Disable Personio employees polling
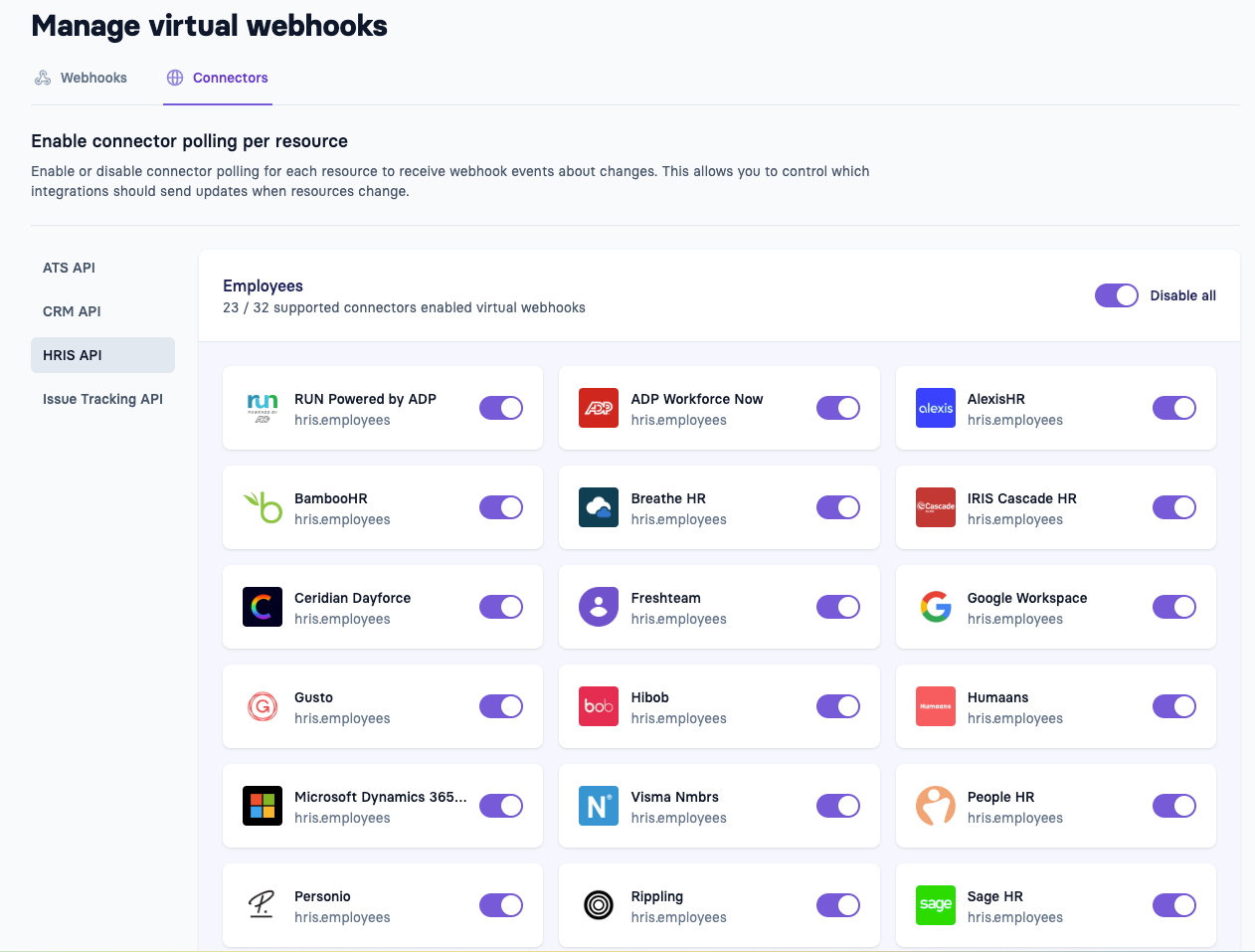 (x=501, y=905)
